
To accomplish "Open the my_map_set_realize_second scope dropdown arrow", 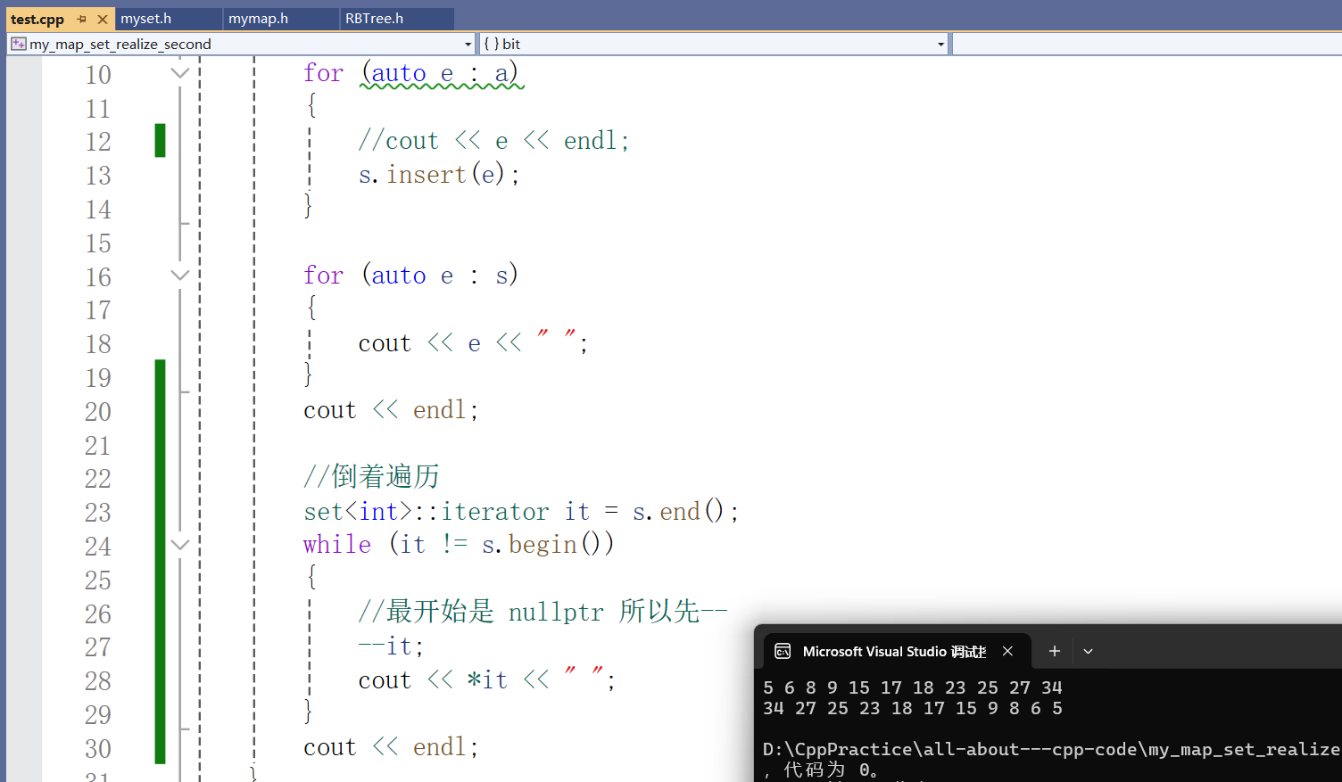I will (x=468, y=44).
